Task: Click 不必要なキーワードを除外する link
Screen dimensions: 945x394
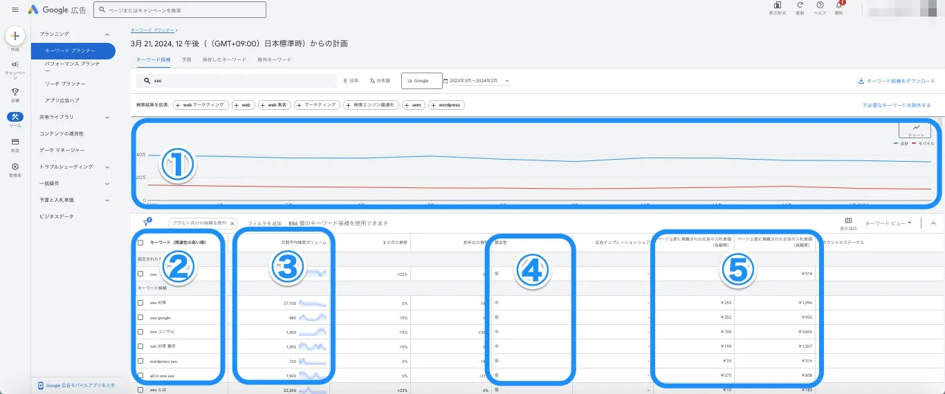Action: tap(897, 105)
